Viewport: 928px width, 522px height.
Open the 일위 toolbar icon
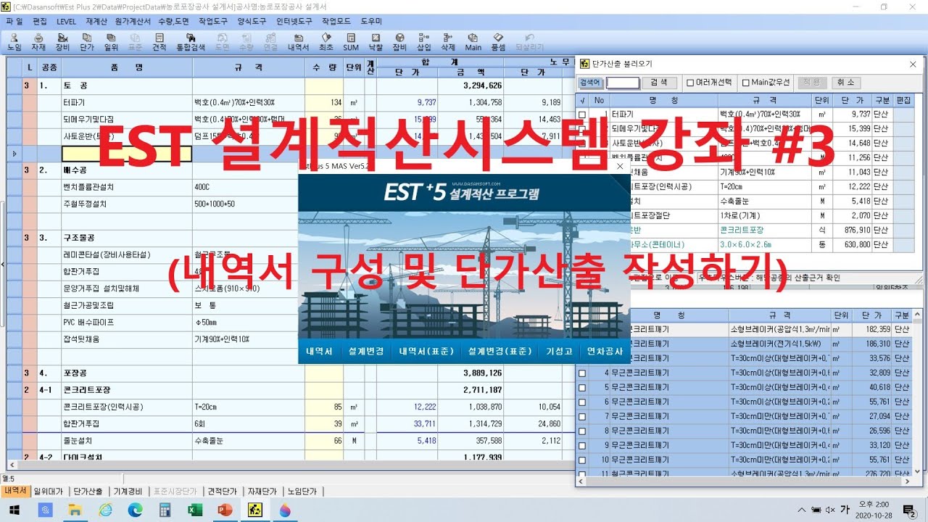point(111,41)
